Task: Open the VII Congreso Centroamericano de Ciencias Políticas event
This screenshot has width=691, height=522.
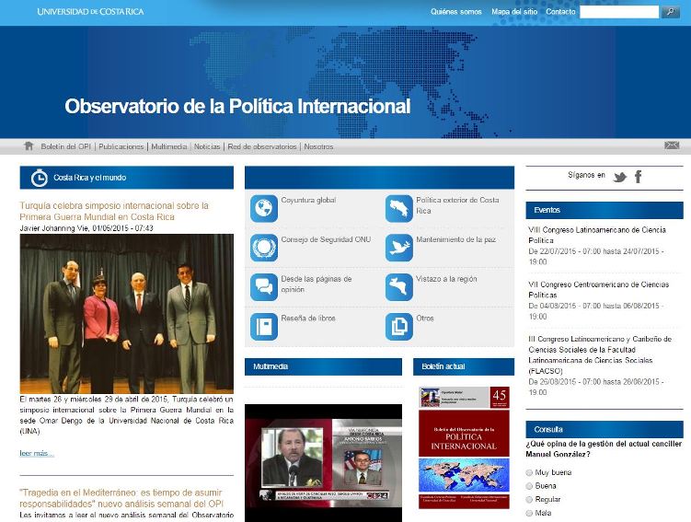Action: pyautogui.click(x=598, y=290)
